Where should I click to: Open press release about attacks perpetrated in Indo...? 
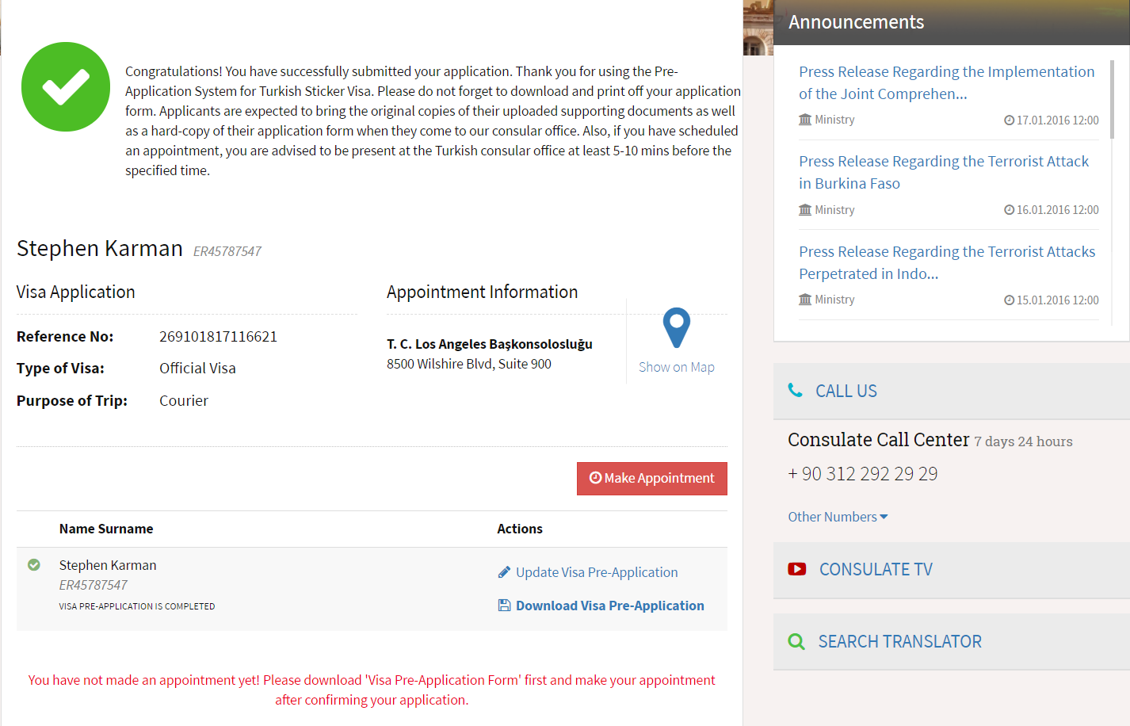947,262
